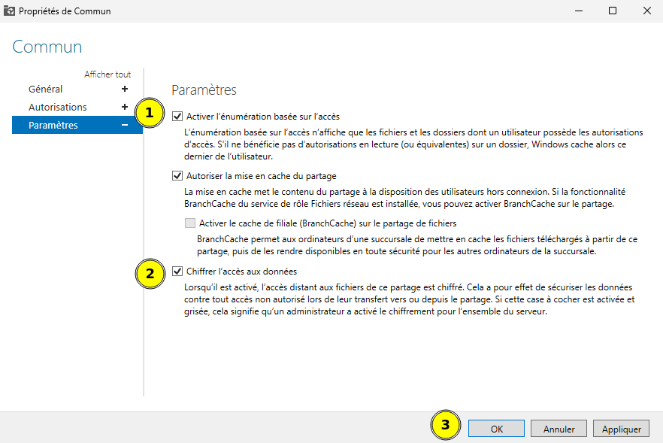Collapse the Paramètres section minus sign

point(124,125)
